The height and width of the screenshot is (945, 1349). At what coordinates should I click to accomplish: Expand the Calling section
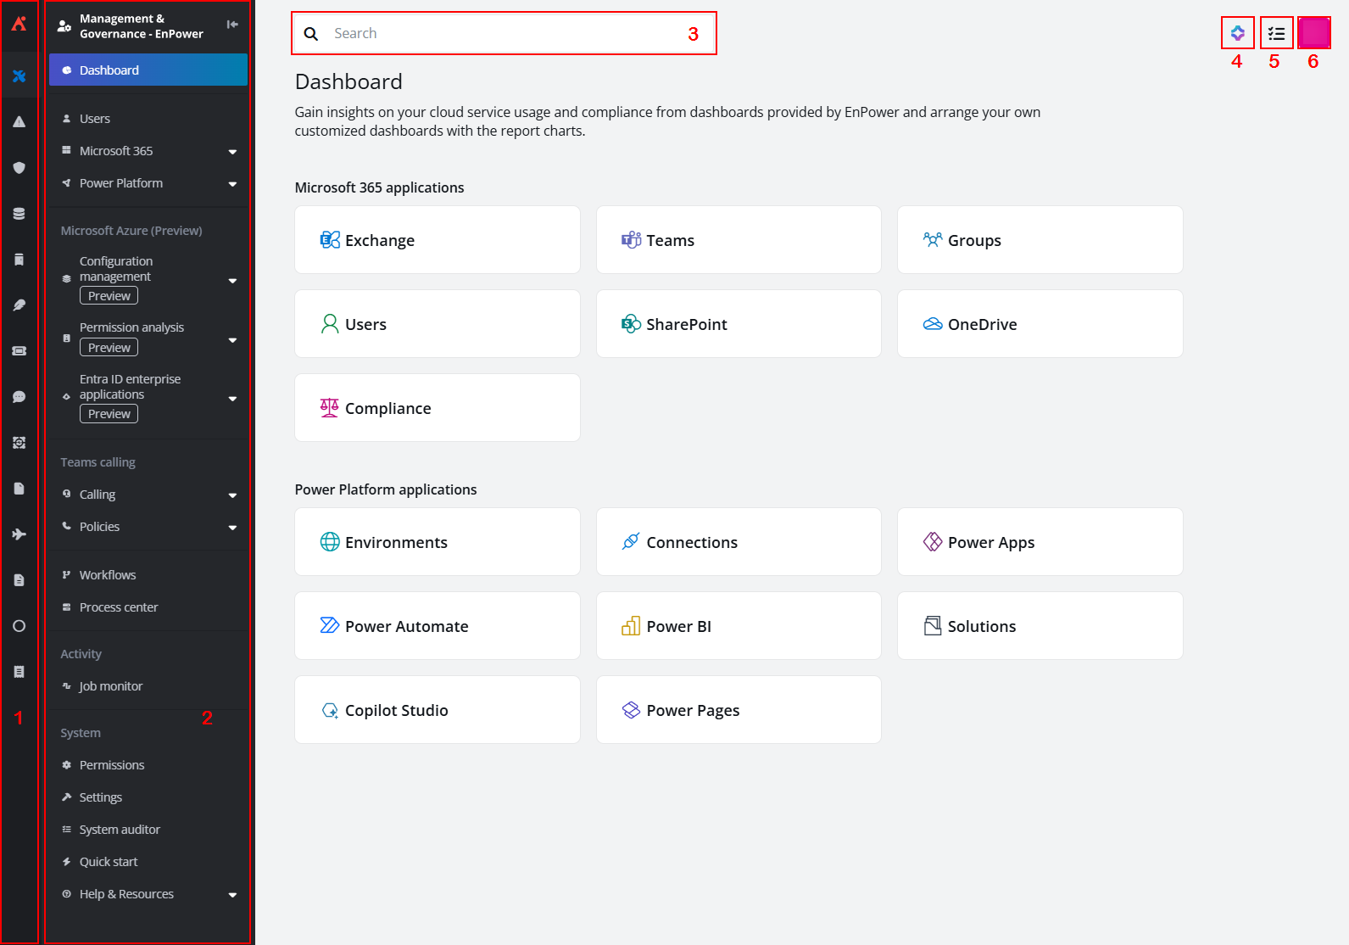click(232, 495)
